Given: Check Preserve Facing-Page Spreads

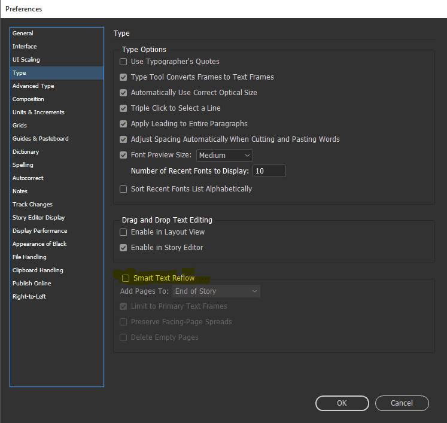Looking at the screenshot, I should tap(123, 322).
